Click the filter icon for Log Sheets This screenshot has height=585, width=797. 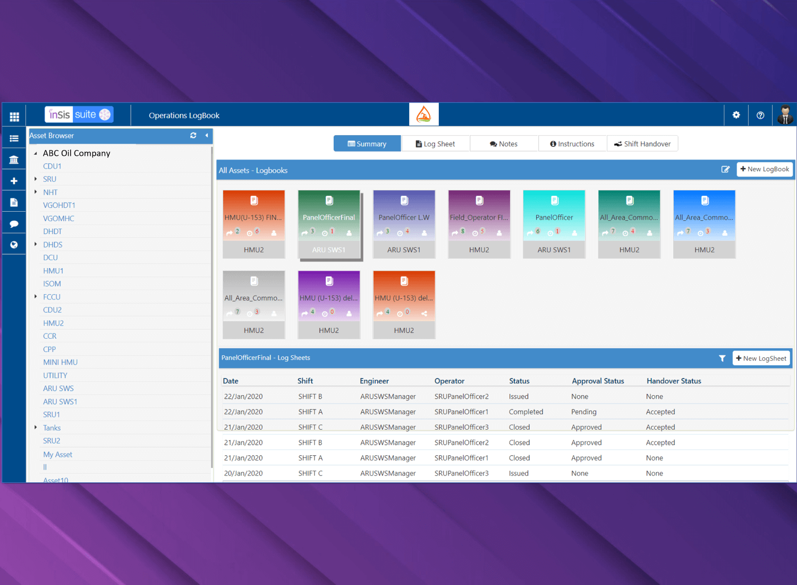coord(722,358)
